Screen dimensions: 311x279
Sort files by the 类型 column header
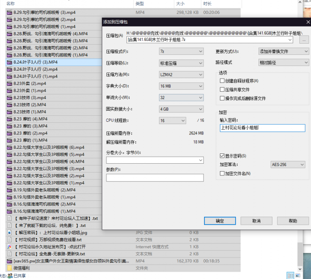[140, 3]
